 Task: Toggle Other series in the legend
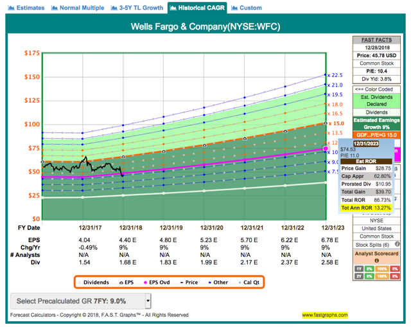[218, 283]
